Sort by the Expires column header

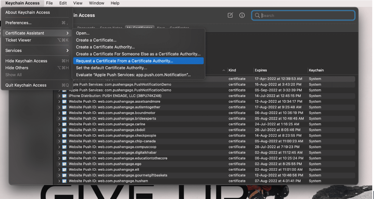tap(261, 70)
